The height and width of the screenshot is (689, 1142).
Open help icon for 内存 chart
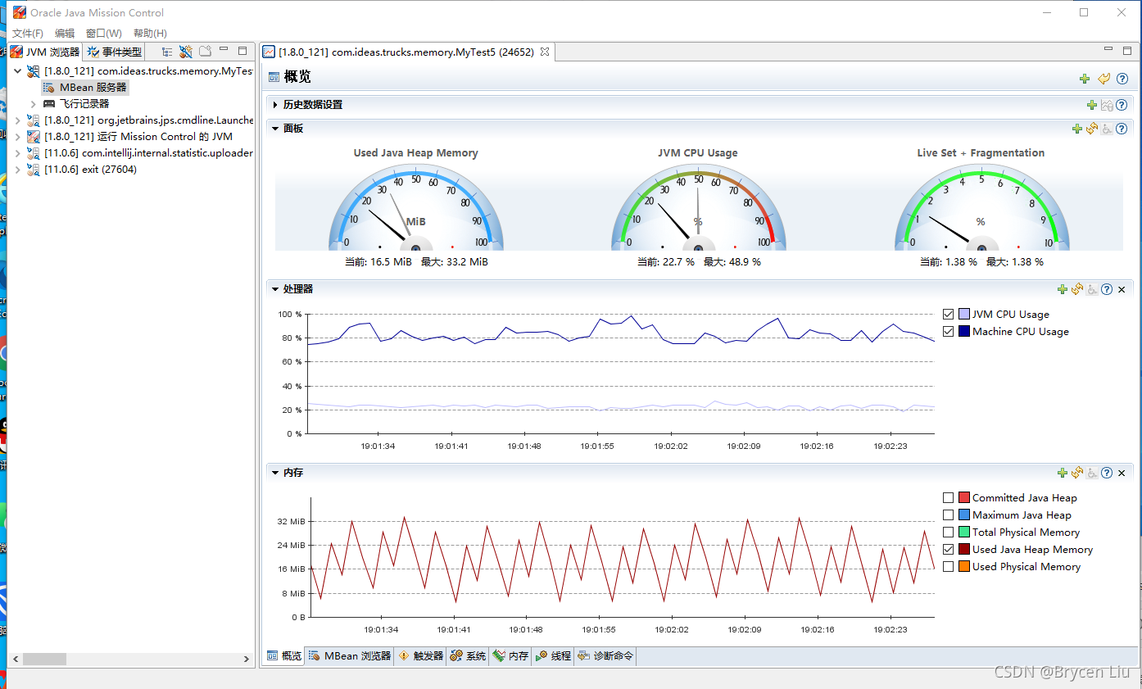tap(1107, 473)
